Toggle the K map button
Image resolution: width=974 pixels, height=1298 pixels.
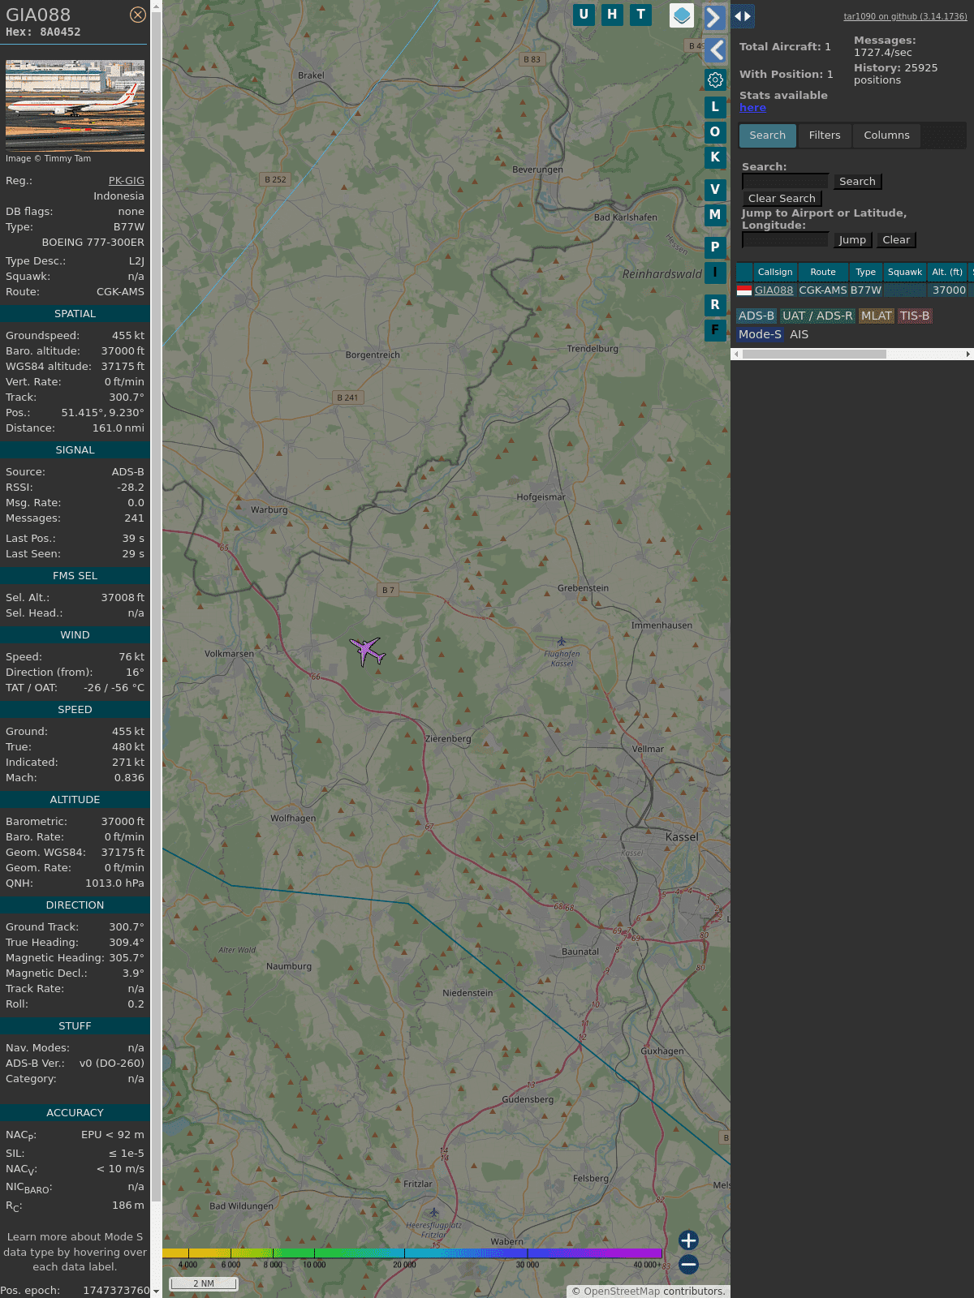[x=715, y=157]
